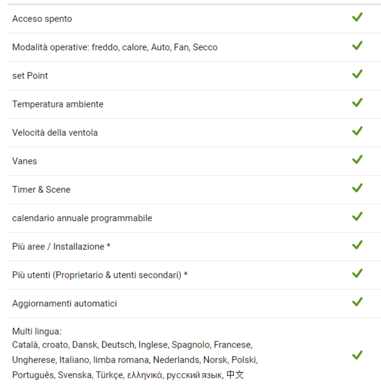Click the Modalità operative row checkmark

click(x=357, y=46)
